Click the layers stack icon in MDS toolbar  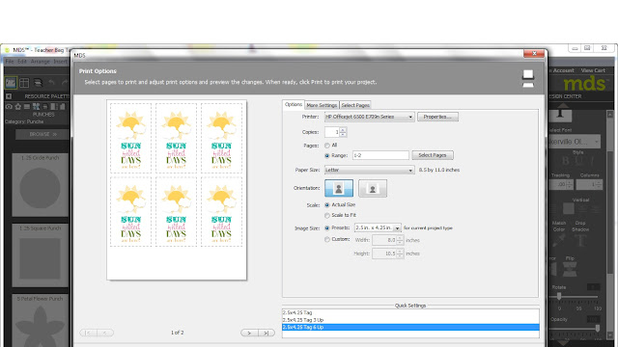tap(38, 83)
